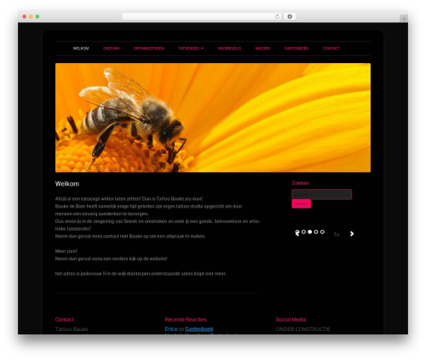Click the 'Meer zien?' paragraph line
Image resolution: width=426 pixels, height=360 pixels.
click(x=66, y=251)
